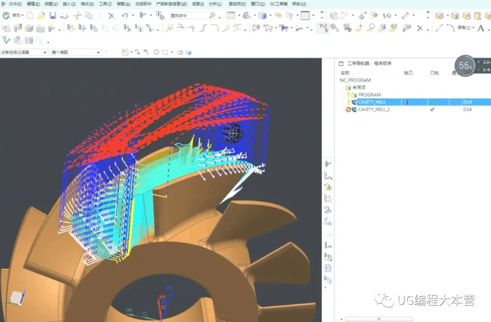Open the Tools menu
The width and height of the screenshot is (491, 322).
[x=105, y=4]
